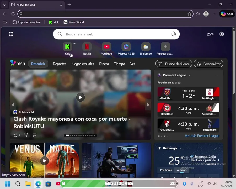The height and width of the screenshot is (189, 236).
Task: Open the rain forecast alert chevron
Action: [x=218, y=160]
